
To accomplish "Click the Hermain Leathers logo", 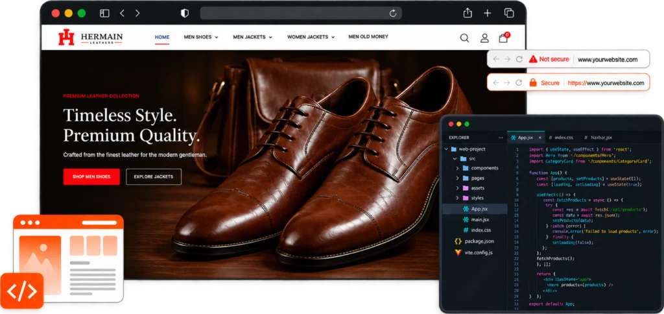I will tap(91, 37).
